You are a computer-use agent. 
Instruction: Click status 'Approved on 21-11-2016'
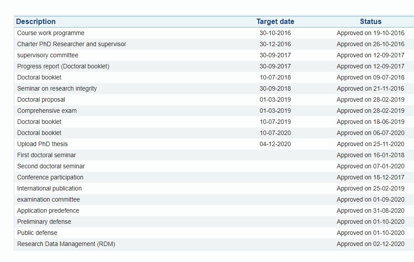(x=370, y=88)
